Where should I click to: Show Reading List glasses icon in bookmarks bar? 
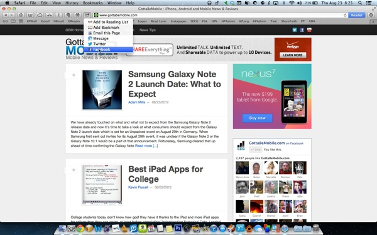(5, 21)
